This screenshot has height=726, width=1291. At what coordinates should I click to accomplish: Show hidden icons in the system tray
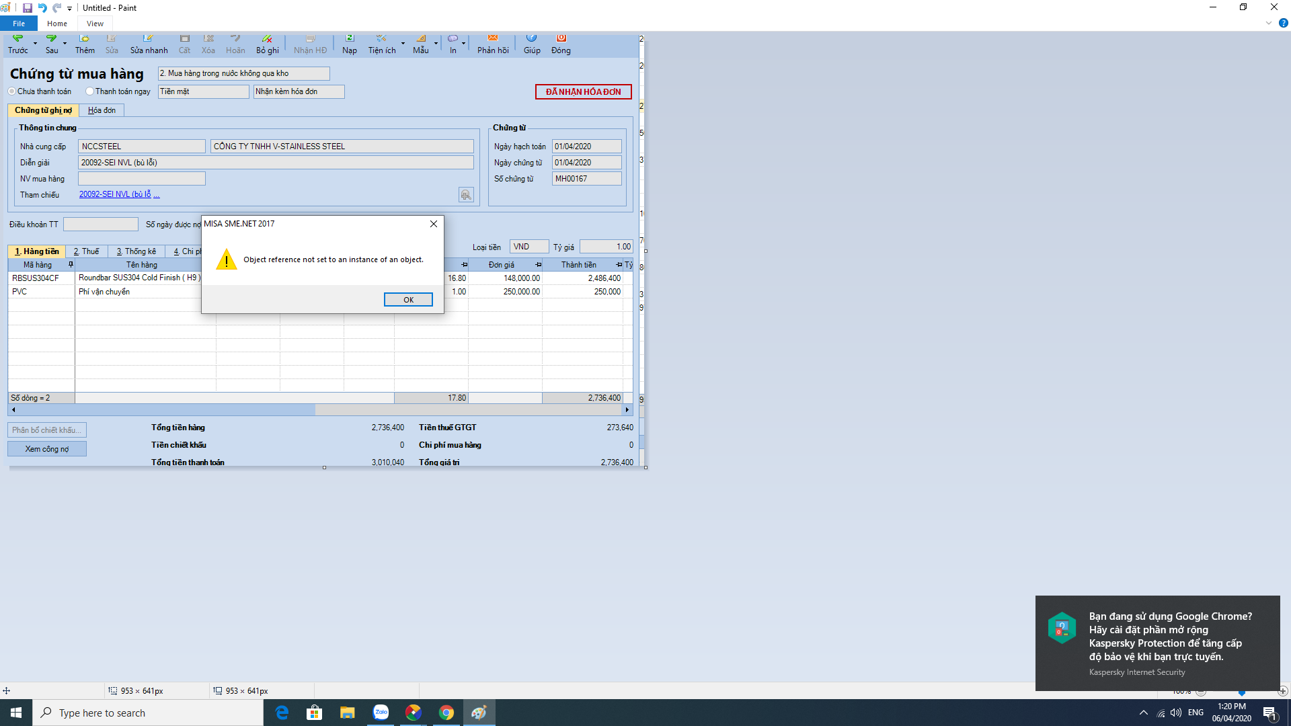pos(1143,713)
